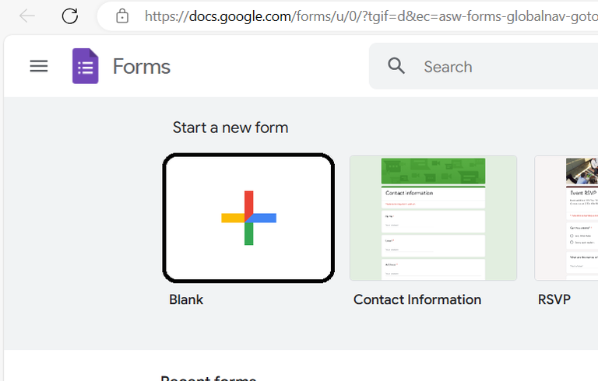
Task: Open the Contact Information template thumbnail
Action: (433, 218)
